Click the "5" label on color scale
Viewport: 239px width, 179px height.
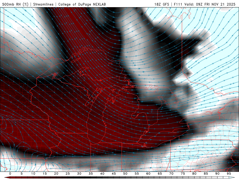click(22, 174)
